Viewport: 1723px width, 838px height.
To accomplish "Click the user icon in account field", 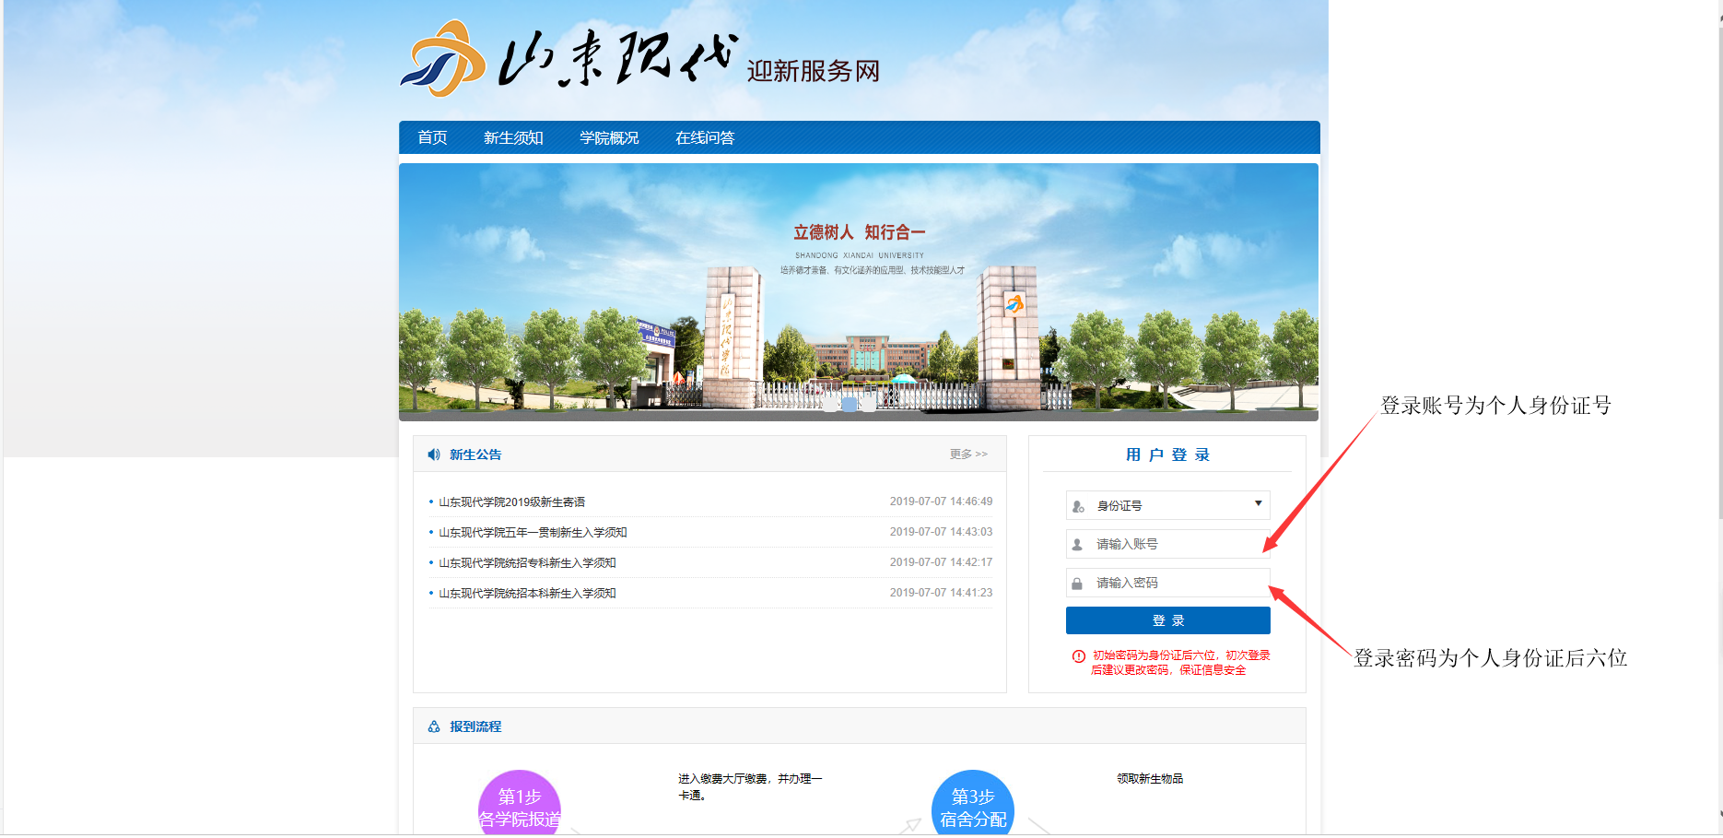I will point(1077,545).
